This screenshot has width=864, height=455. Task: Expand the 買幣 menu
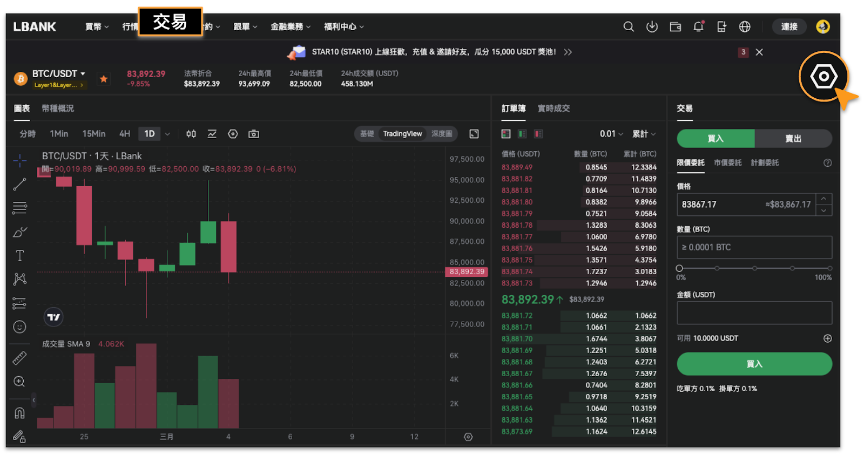click(97, 26)
